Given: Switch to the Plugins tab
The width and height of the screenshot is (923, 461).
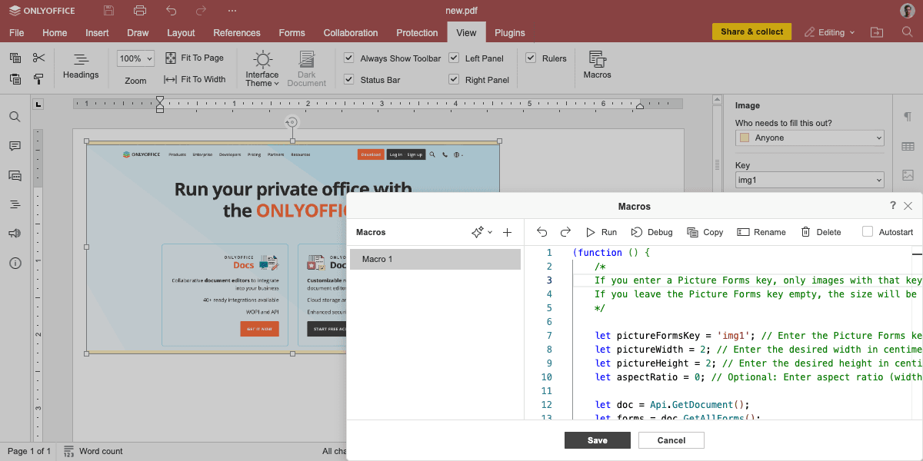Looking at the screenshot, I should coord(510,33).
